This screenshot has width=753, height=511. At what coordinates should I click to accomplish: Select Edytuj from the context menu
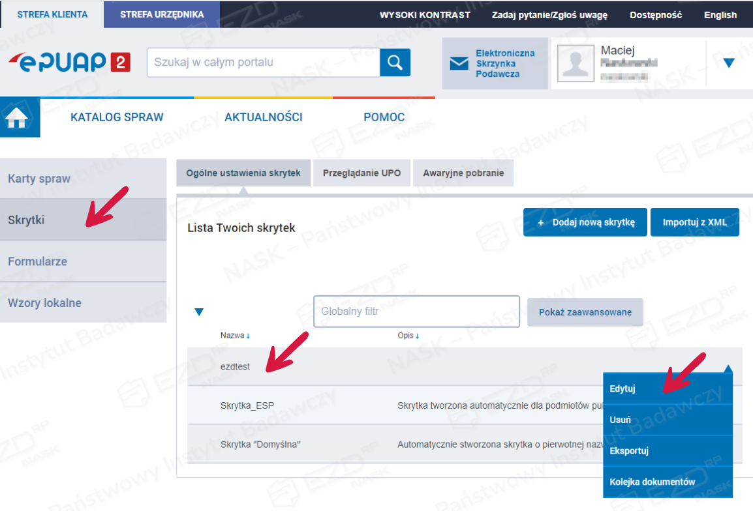pyautogui.click(x=622, y=389)
